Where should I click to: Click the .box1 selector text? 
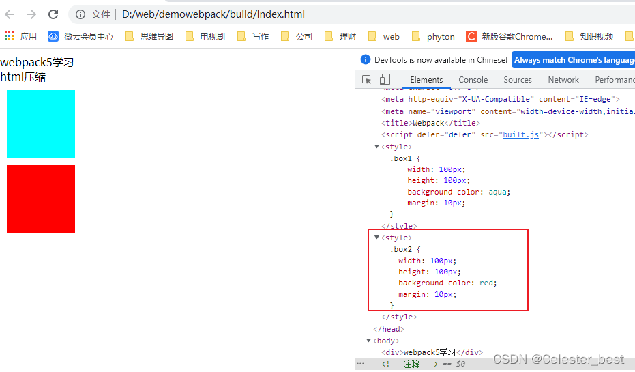[x=400, y=159]
